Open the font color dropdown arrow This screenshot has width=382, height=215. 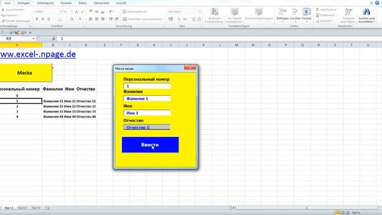(84, 19)
